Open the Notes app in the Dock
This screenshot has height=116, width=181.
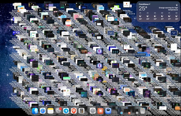click(51, 111)
